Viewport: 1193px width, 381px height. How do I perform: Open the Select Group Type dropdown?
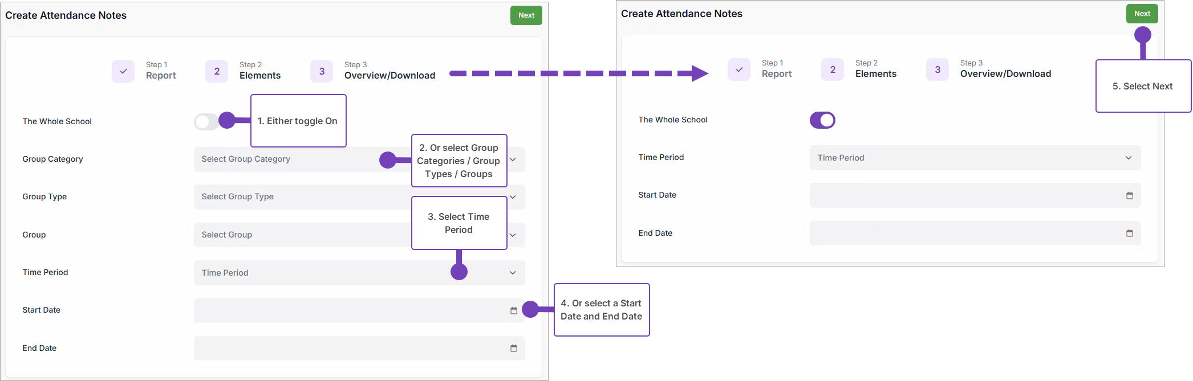pos(302,197)
